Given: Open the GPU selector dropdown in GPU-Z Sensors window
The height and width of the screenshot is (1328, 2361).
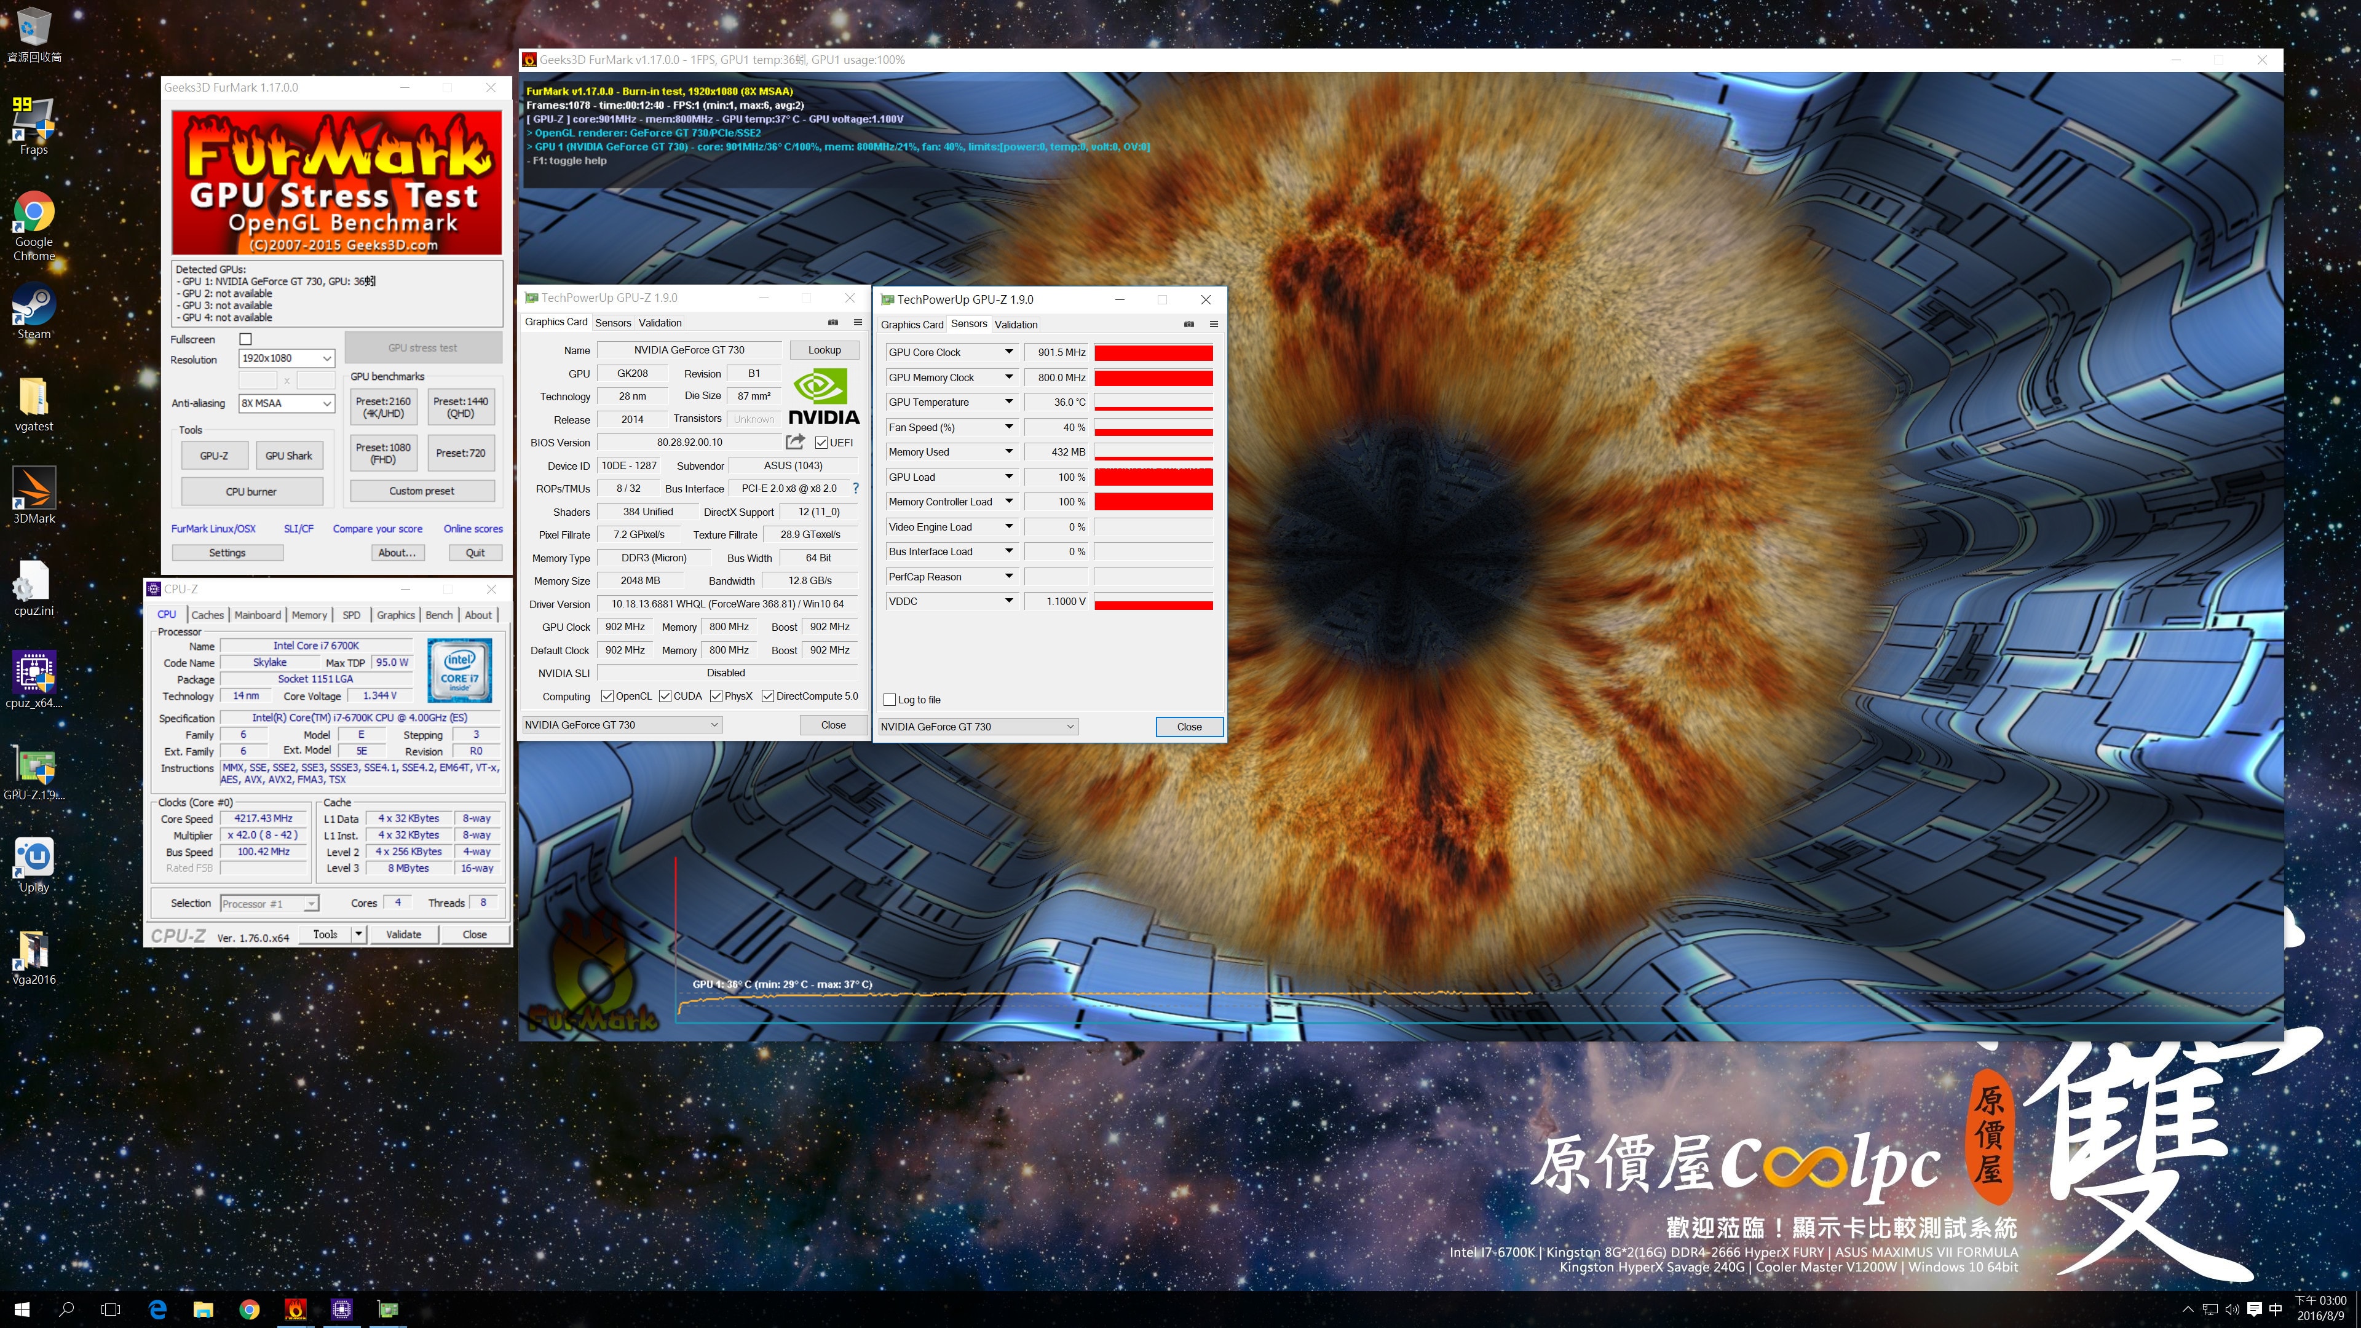Looking at the screenshot, I should (978, 727).
